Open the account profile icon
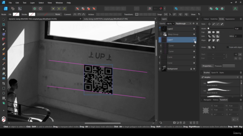Image resolution: width=243 pixels, height=136 pixels. click(x=235, y=9)
